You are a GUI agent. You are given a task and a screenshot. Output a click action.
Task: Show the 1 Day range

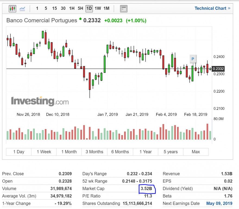19,152
